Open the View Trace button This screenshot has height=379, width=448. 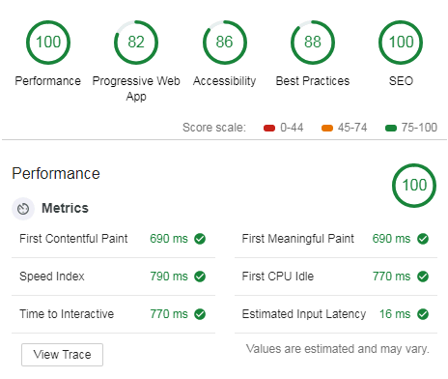tap(62, 355)
